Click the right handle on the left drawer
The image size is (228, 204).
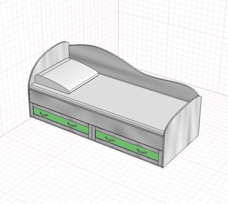pyautogui.click(x=72, y=125)
